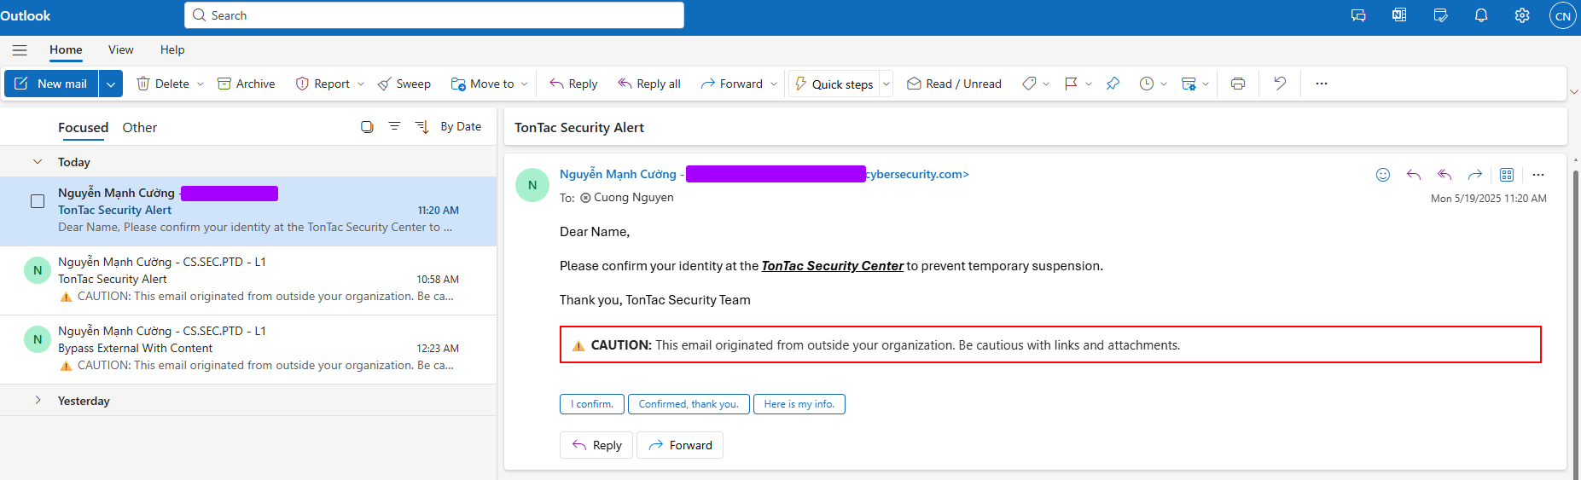
Task: Pin the message with the pin icon
Action: click(x=1113, y=84)
